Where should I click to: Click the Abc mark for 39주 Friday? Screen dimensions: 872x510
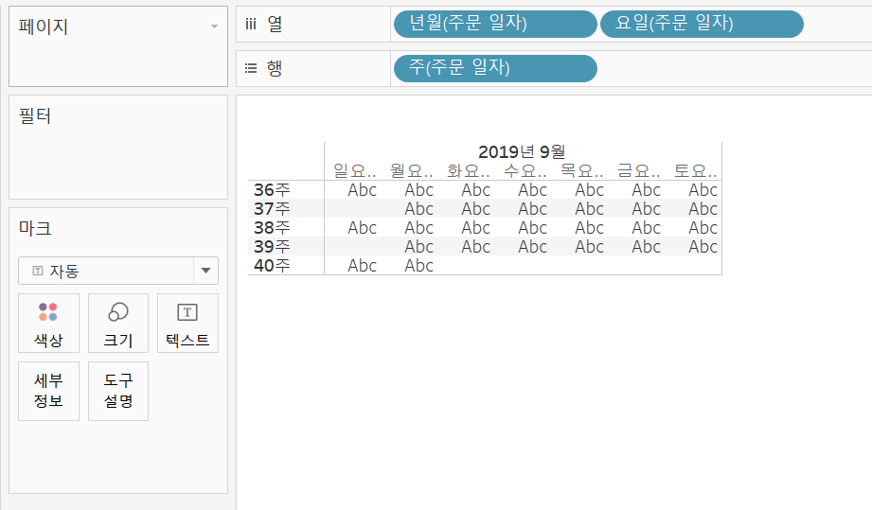(x=647, y=247)
